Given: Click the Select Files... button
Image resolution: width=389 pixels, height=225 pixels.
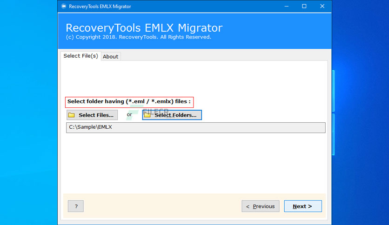Looking at the screenshot, I should 92,115.
